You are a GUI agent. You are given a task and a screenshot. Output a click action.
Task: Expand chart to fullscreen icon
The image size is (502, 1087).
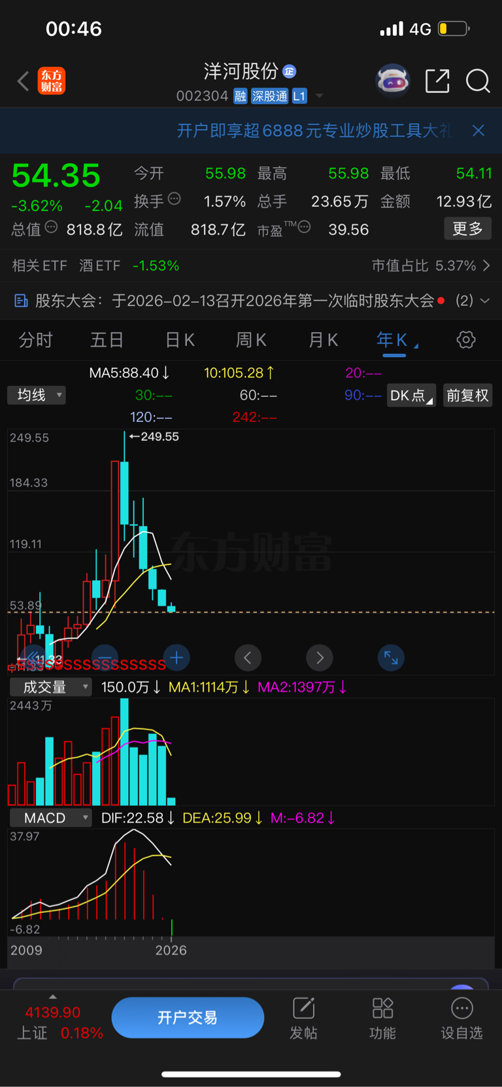[x=391, y=657]
